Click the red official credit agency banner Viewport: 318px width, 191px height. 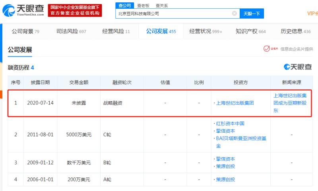click(x=75, y=10)
